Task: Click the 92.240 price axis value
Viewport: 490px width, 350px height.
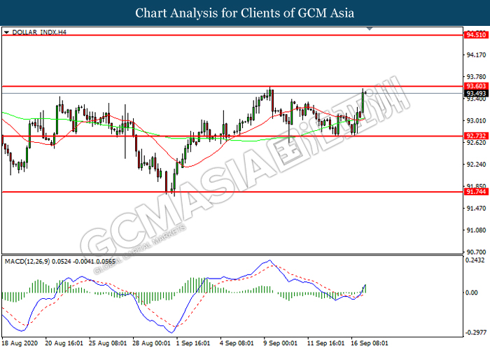Action: tap(476, 164)
